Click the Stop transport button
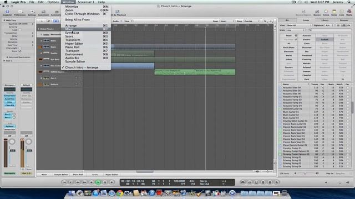This screenshot has width=355, height=199. (x=92, y=182)
